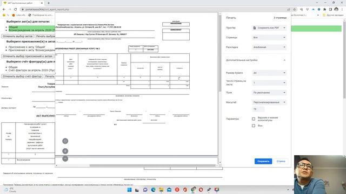Open the layout (Раскладка) dropdown
Screen dimensions: 346x194
point(269,47)
